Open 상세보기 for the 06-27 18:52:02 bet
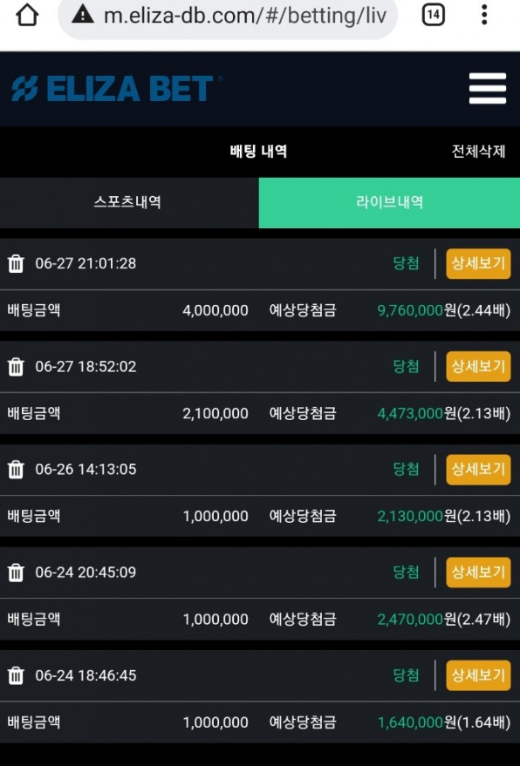This screenshot has height=766, width=520. tap(478, 366)
